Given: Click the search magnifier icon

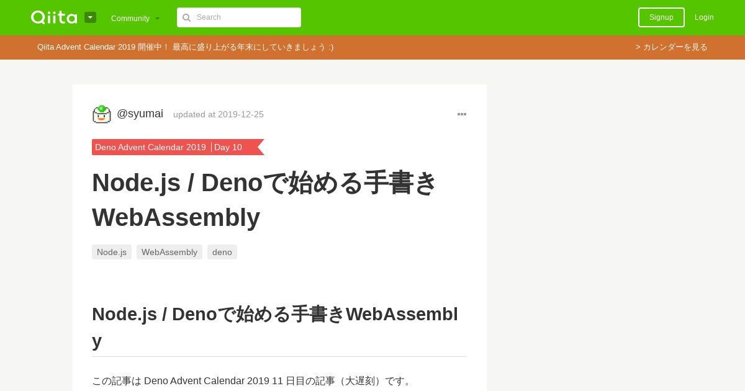Looking at the screenshot, I should click(186, 17).
